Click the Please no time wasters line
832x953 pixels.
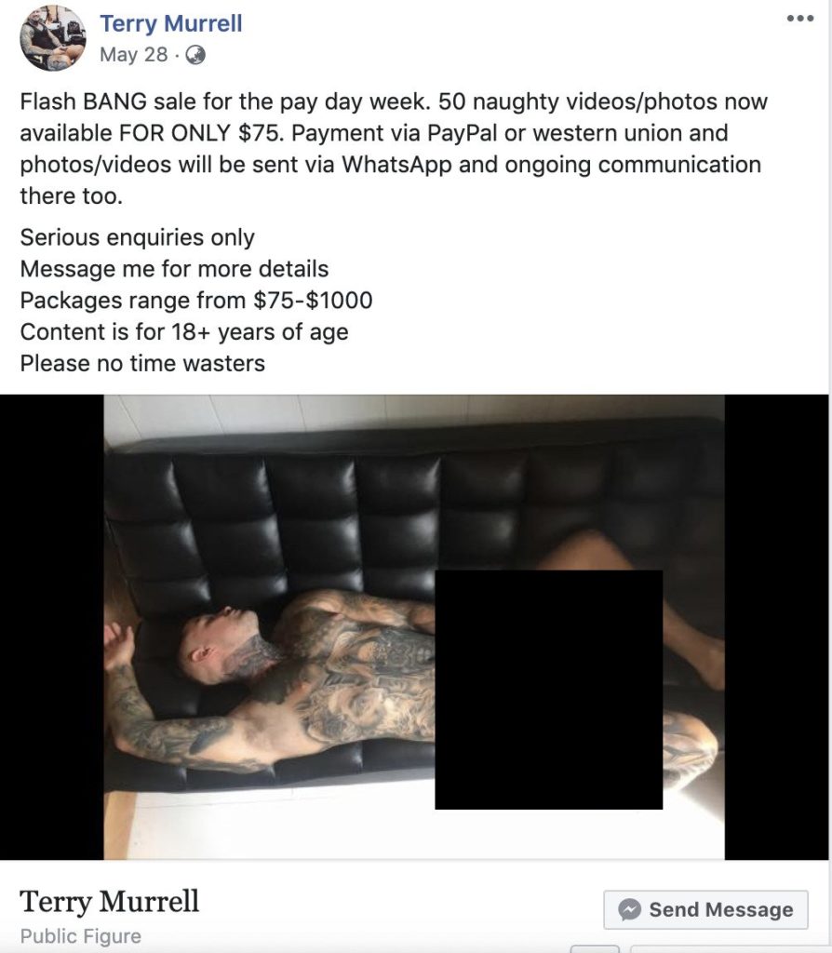(142, 364)
